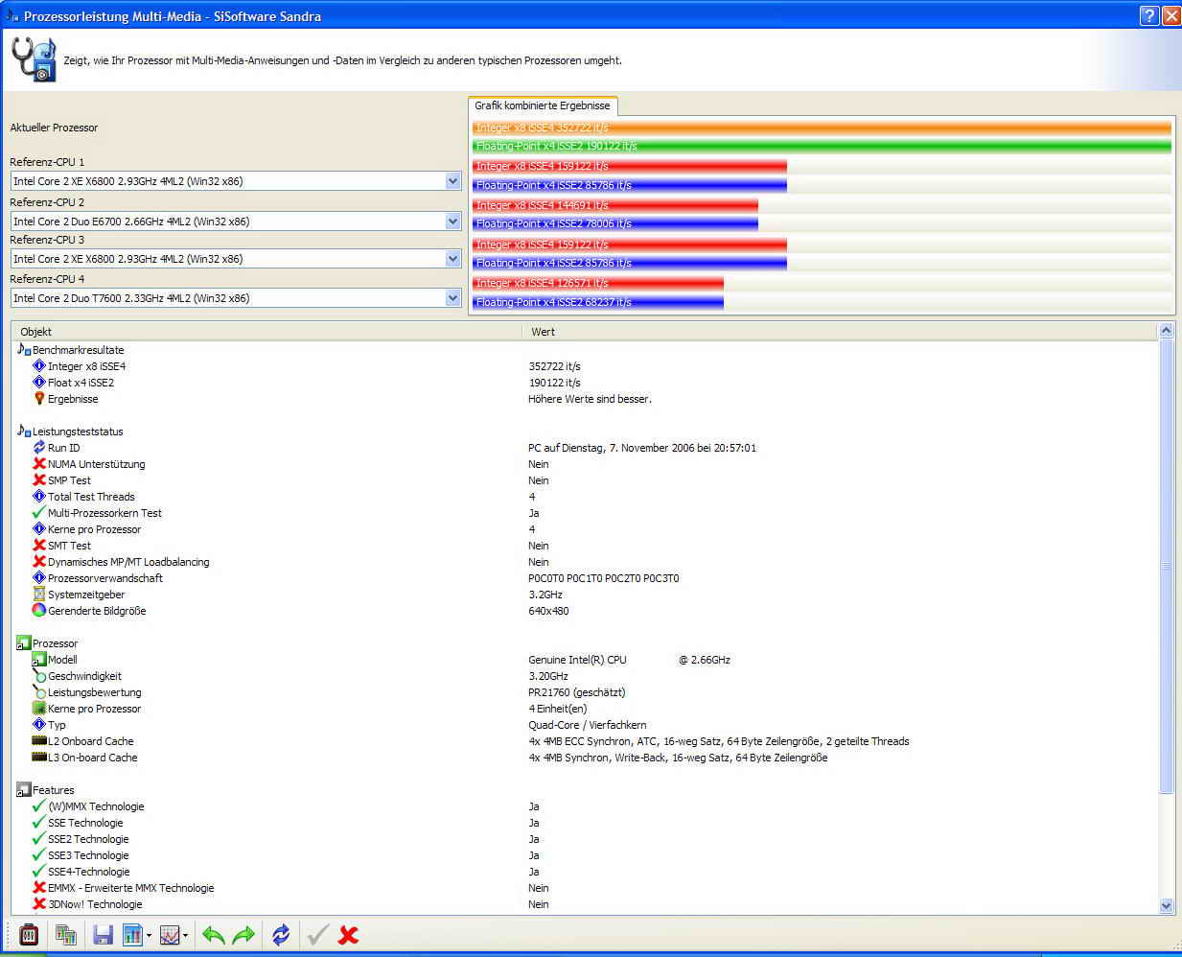Select the Features group row
The image size is (1182, 957).
(585, 790)
